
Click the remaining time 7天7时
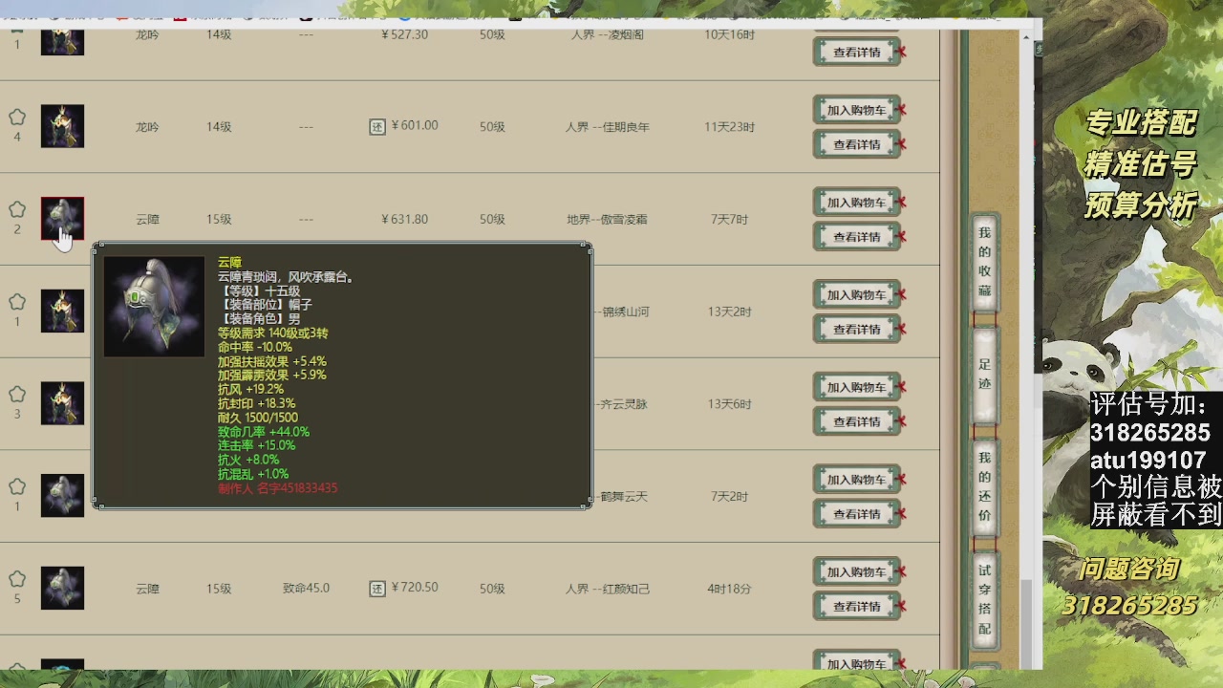729,219
